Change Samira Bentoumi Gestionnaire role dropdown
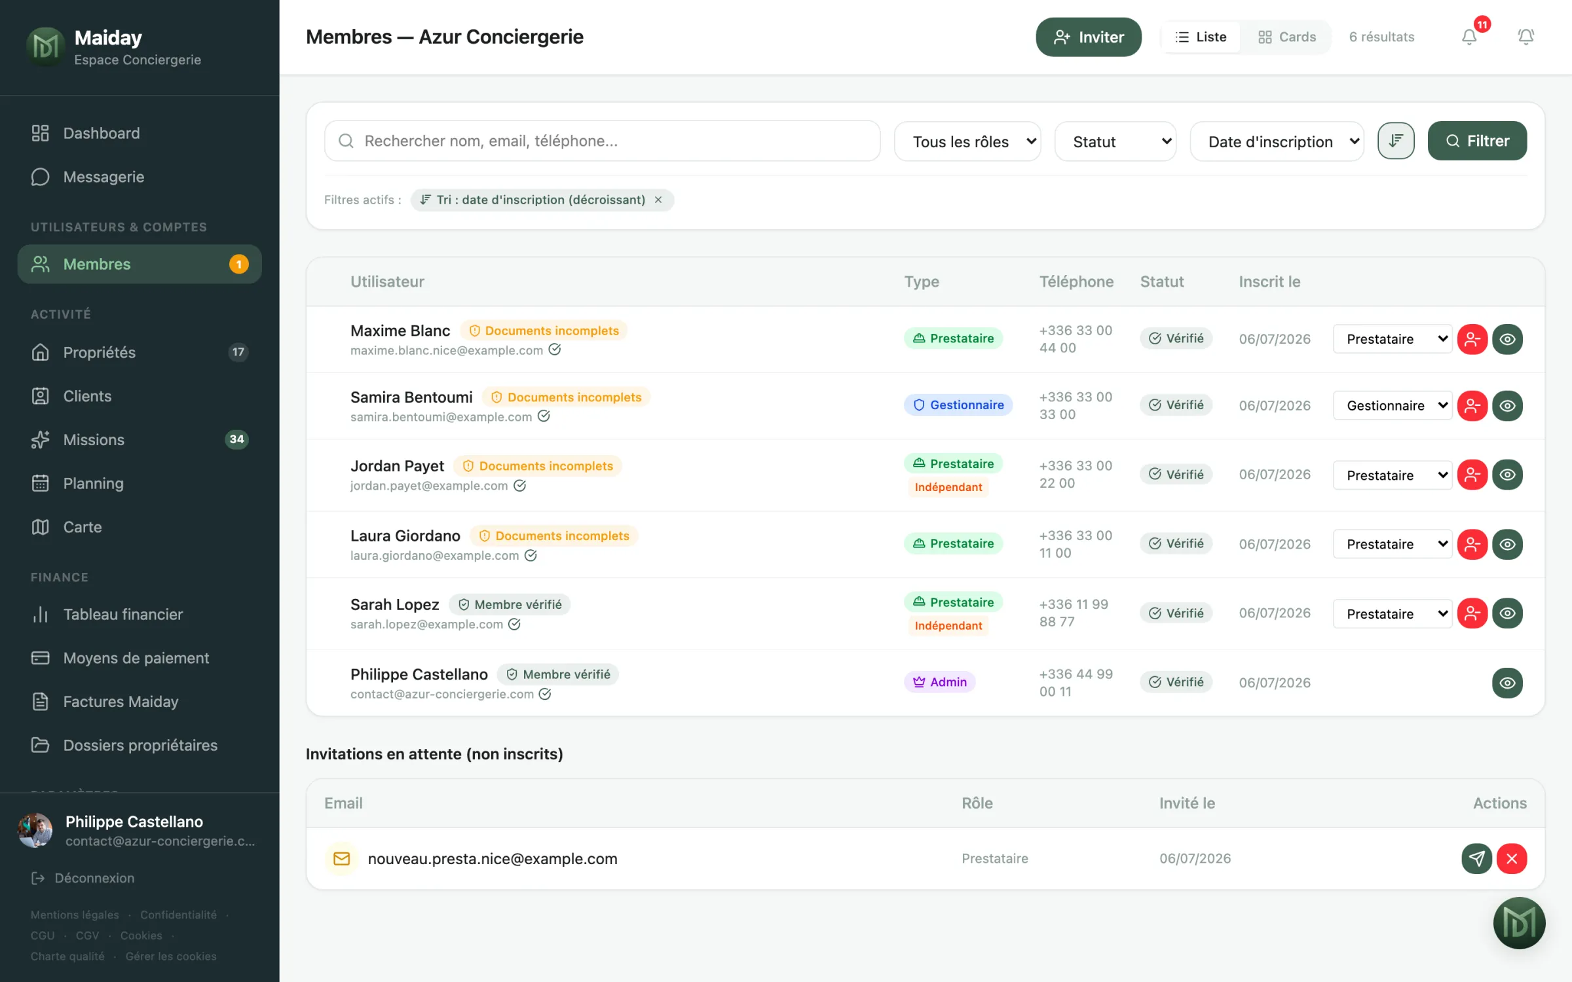 click(1393, 406)
